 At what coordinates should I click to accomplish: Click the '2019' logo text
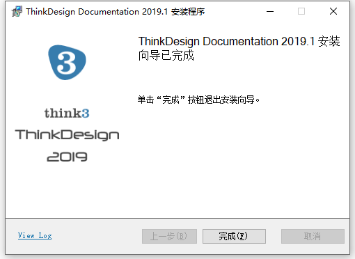(67, 157)
